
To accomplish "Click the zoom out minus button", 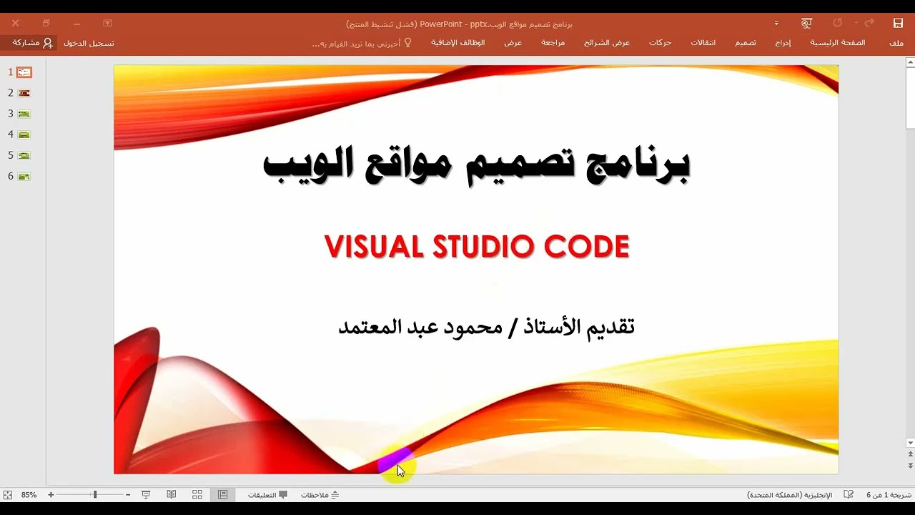I will tap(128, 494).
